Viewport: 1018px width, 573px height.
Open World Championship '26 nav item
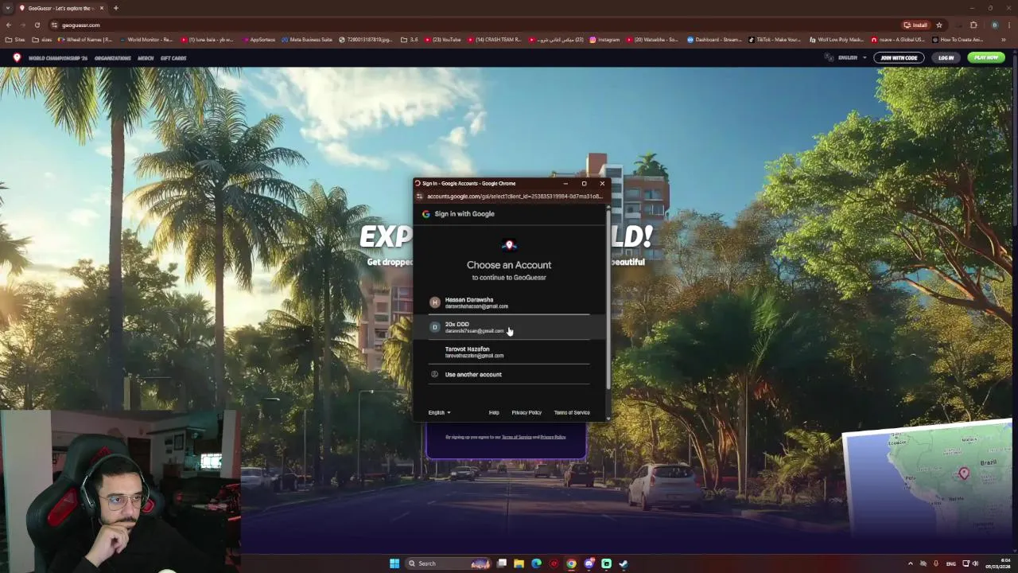point(58,58)
